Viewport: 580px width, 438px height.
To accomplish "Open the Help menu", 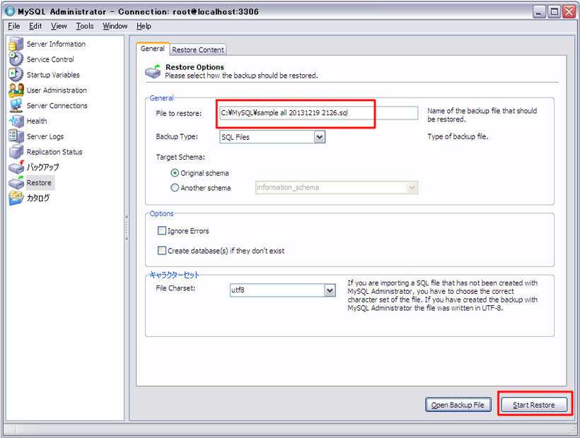I will (x=144, y=26).
